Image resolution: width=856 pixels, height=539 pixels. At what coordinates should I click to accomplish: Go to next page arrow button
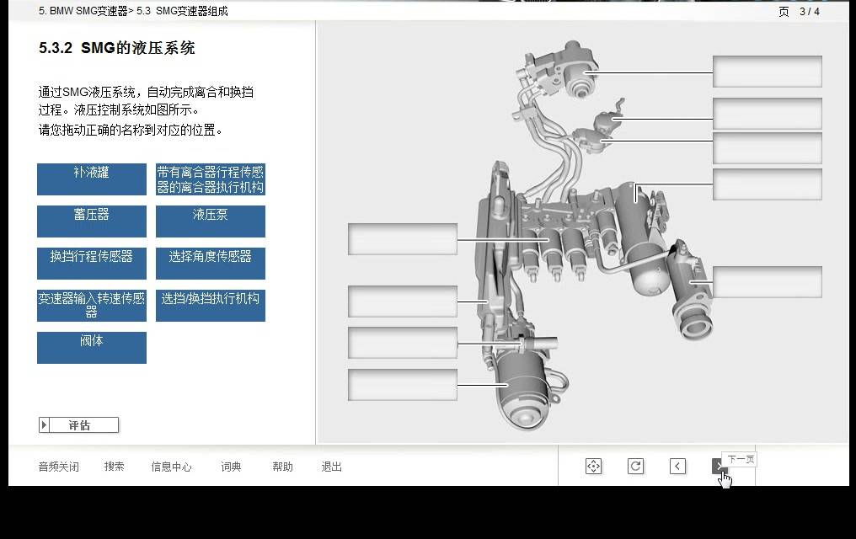[x=719, y=467]
